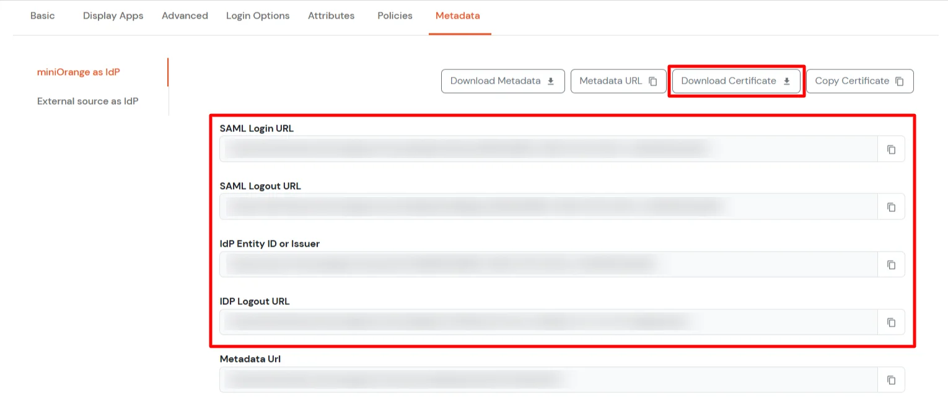948x414 pixels.
Task: Click the copy icon on Copy Certificate
Action: (x=900, y=81)
